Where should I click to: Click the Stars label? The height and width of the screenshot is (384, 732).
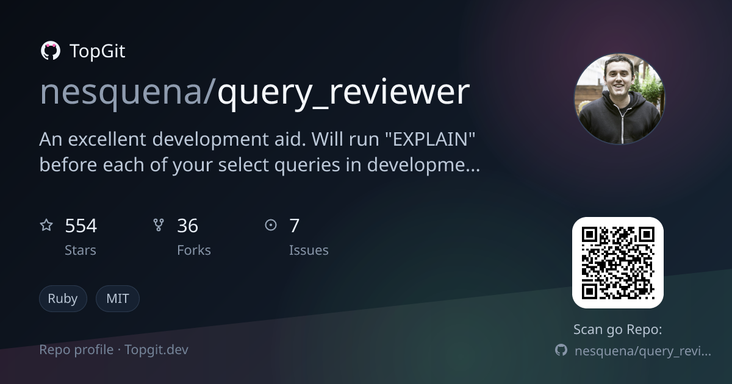pyautogui.click(x=81, y=250)
